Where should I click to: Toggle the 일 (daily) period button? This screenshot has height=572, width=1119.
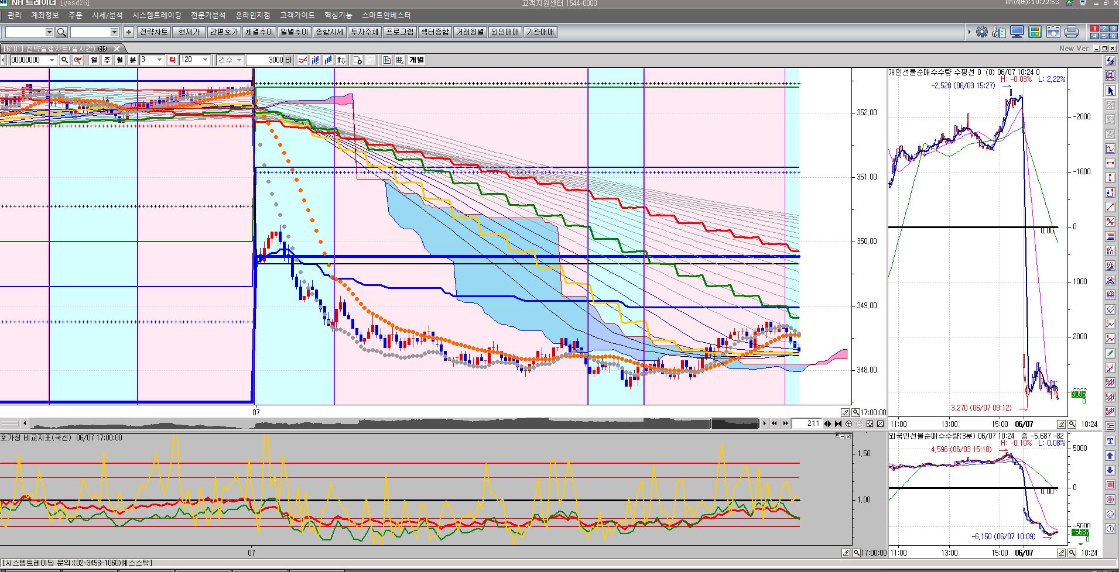[94, 60]
